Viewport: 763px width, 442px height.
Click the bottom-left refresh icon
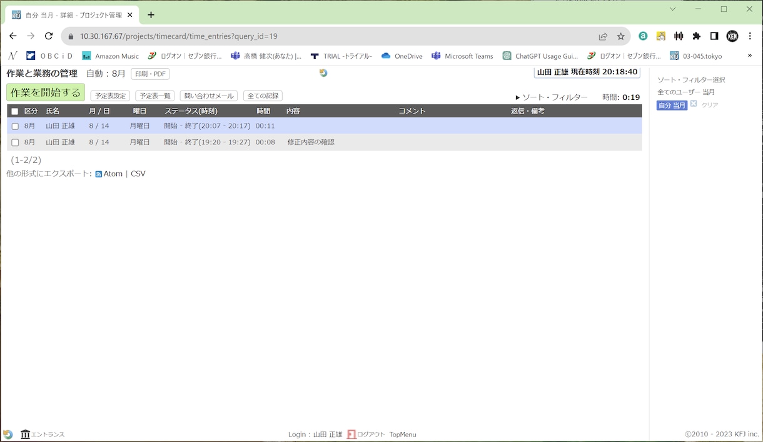click(8, 435)
